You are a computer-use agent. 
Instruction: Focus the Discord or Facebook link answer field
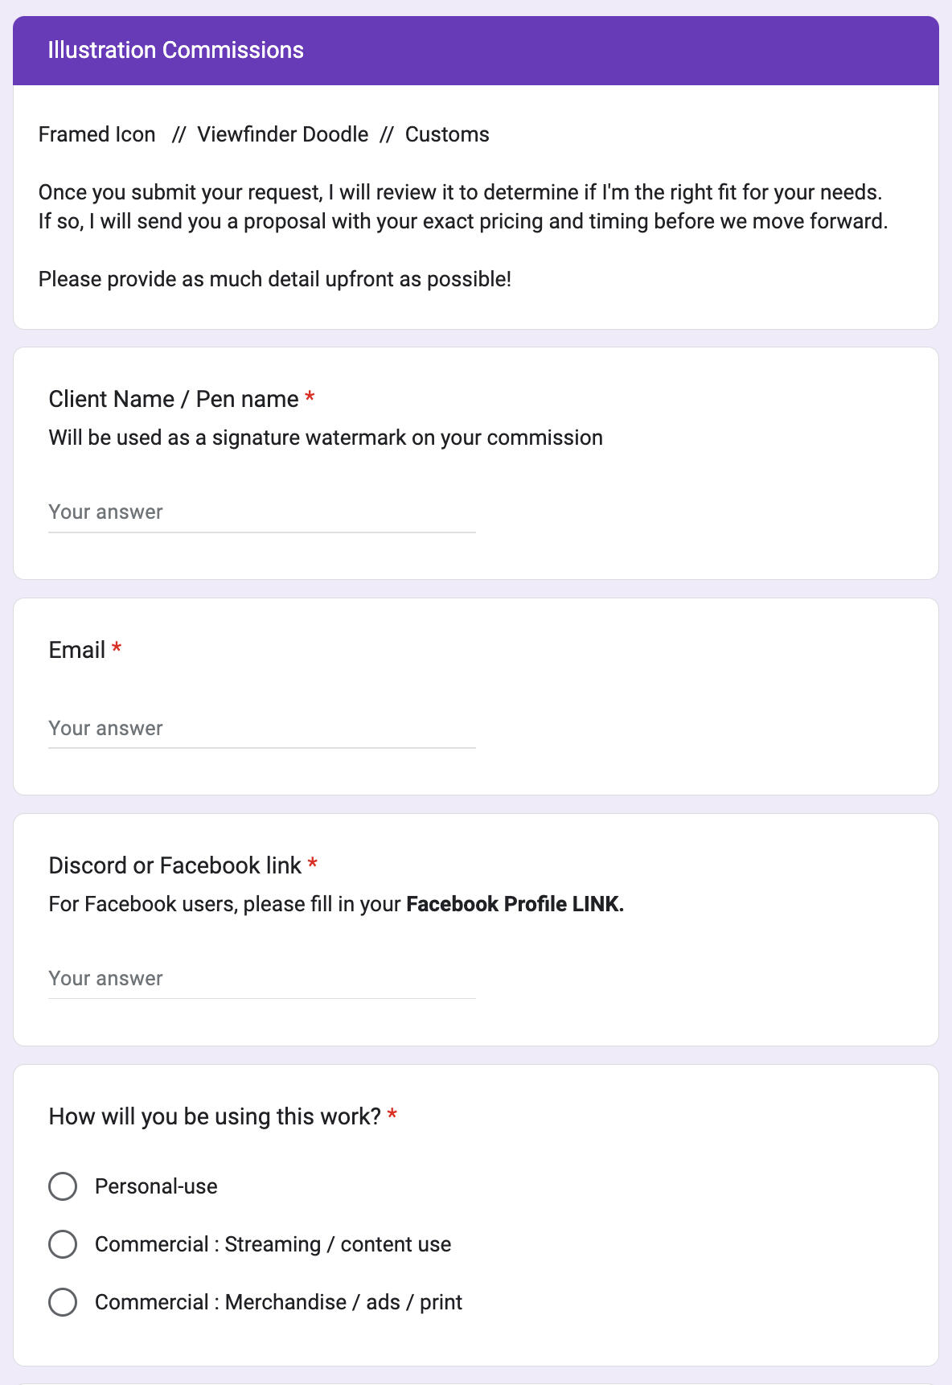point(261,979)
